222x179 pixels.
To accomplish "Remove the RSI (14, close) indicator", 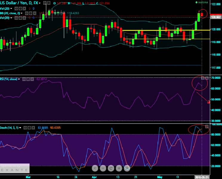I will pyautogui.click(x=32, y=79).
